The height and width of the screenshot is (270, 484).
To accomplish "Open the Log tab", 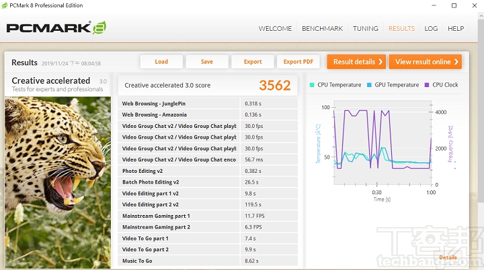I will [x=431, y=29].
